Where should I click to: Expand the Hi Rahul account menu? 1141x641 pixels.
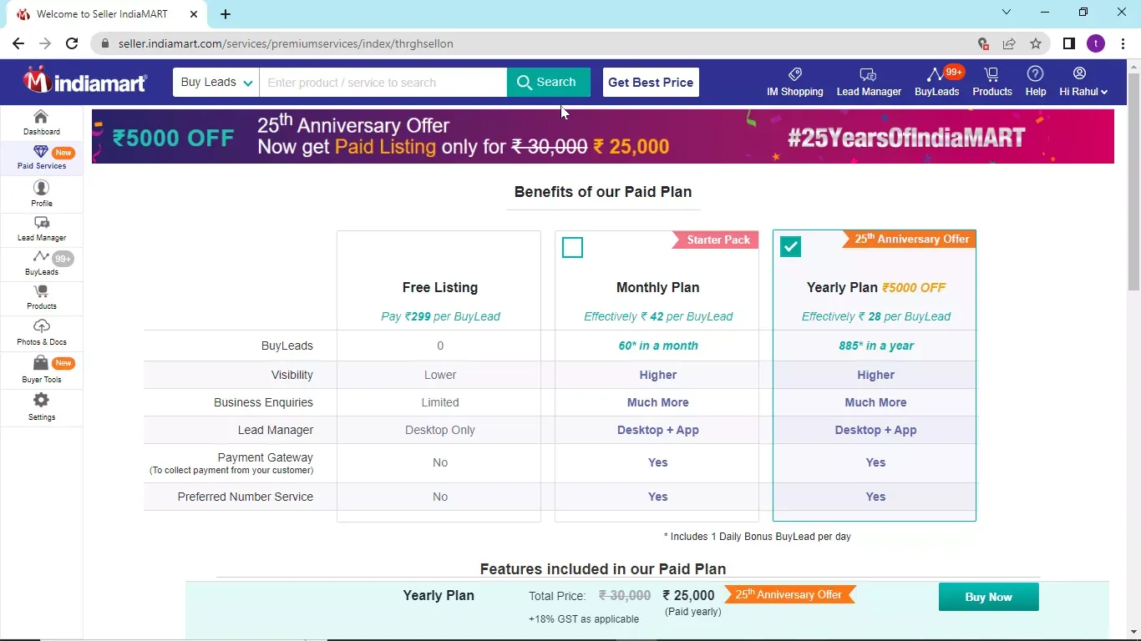pyautogui.click(x=1083, y=82)
